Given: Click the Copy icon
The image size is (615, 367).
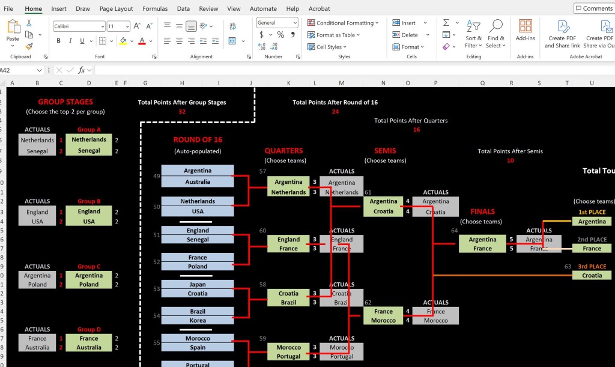Looking at the screenshot, I should [x=29, y=34].
